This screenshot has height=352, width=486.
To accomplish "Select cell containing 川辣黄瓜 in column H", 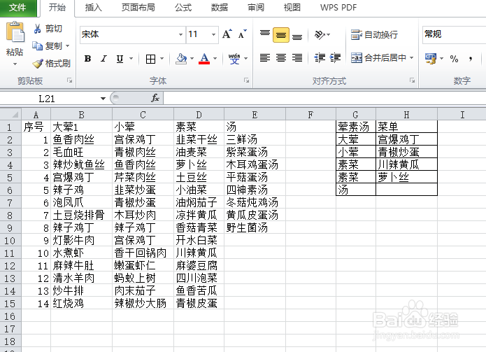I will (406, 164).
